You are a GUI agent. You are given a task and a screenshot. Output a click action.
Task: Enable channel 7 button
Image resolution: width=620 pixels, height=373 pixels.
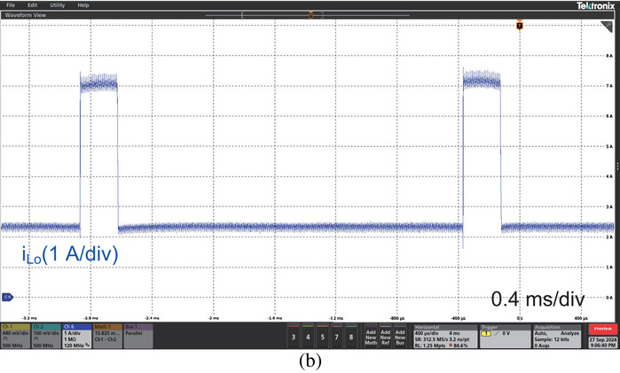point(337,338)
